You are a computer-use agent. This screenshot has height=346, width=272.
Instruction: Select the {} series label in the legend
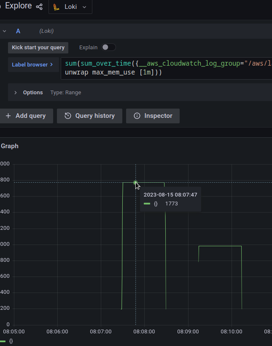[11, 341]
